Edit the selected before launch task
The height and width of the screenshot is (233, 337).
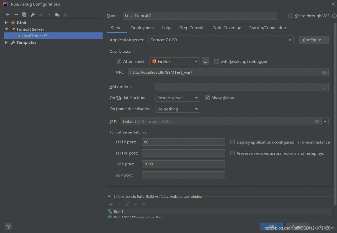tap(127, 204)
